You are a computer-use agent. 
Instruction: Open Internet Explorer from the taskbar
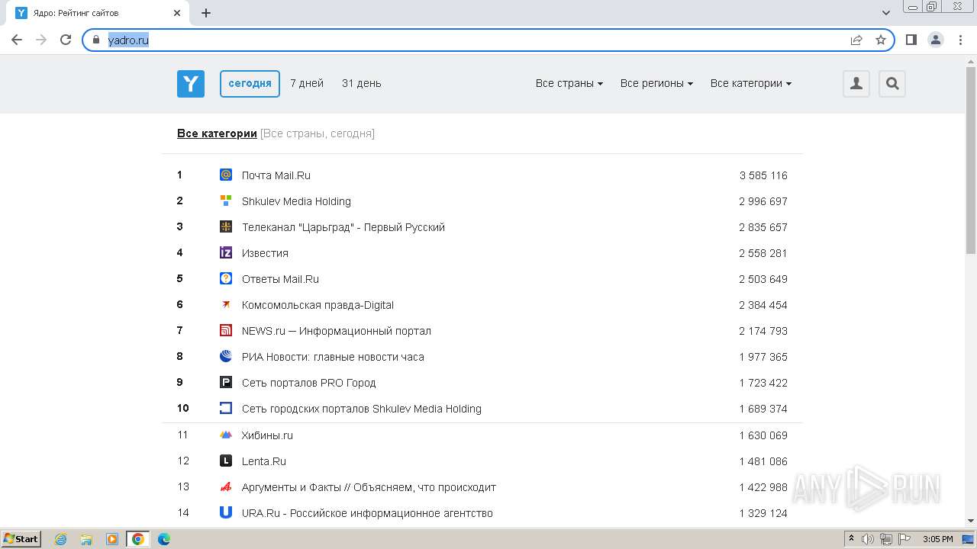61,539
